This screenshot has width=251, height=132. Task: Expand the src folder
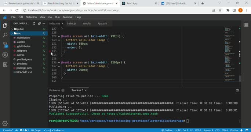[12, 33]
